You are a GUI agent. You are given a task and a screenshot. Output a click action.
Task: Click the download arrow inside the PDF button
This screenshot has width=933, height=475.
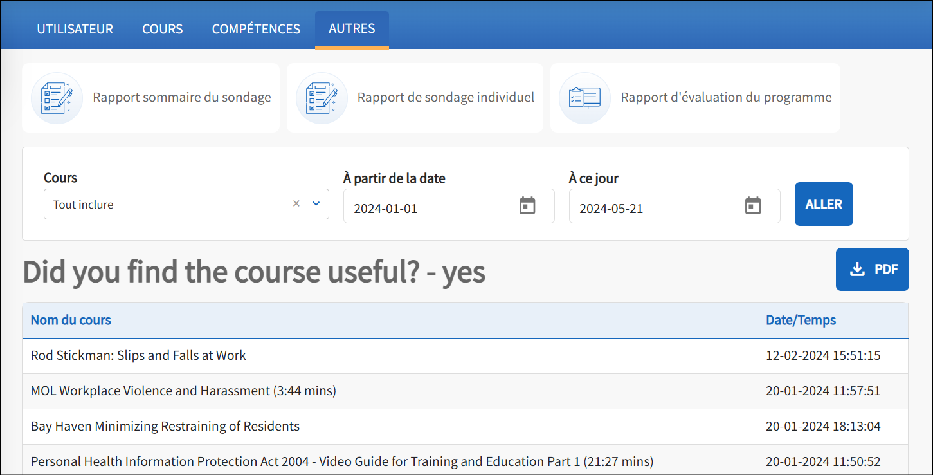pos(857,269)
